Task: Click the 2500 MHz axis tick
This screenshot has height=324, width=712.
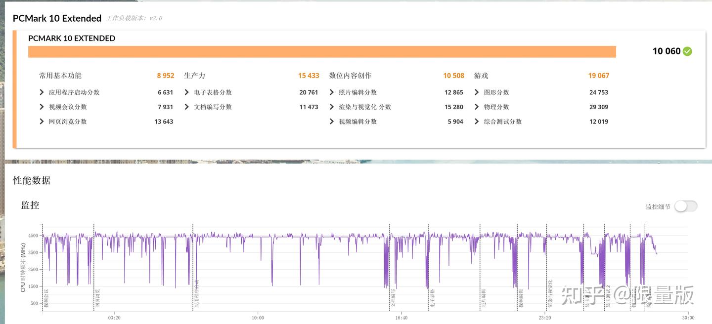Action: (x=33, y=269)
